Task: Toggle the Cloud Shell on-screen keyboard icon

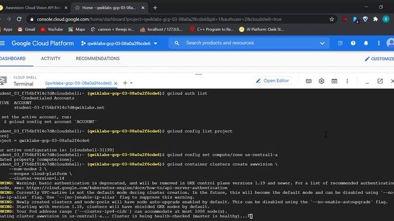Action: coord(308,81)
